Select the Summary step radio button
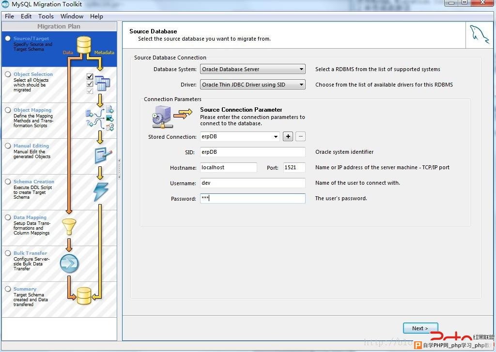The image size is (496, 352). click(x=8, y=289)
